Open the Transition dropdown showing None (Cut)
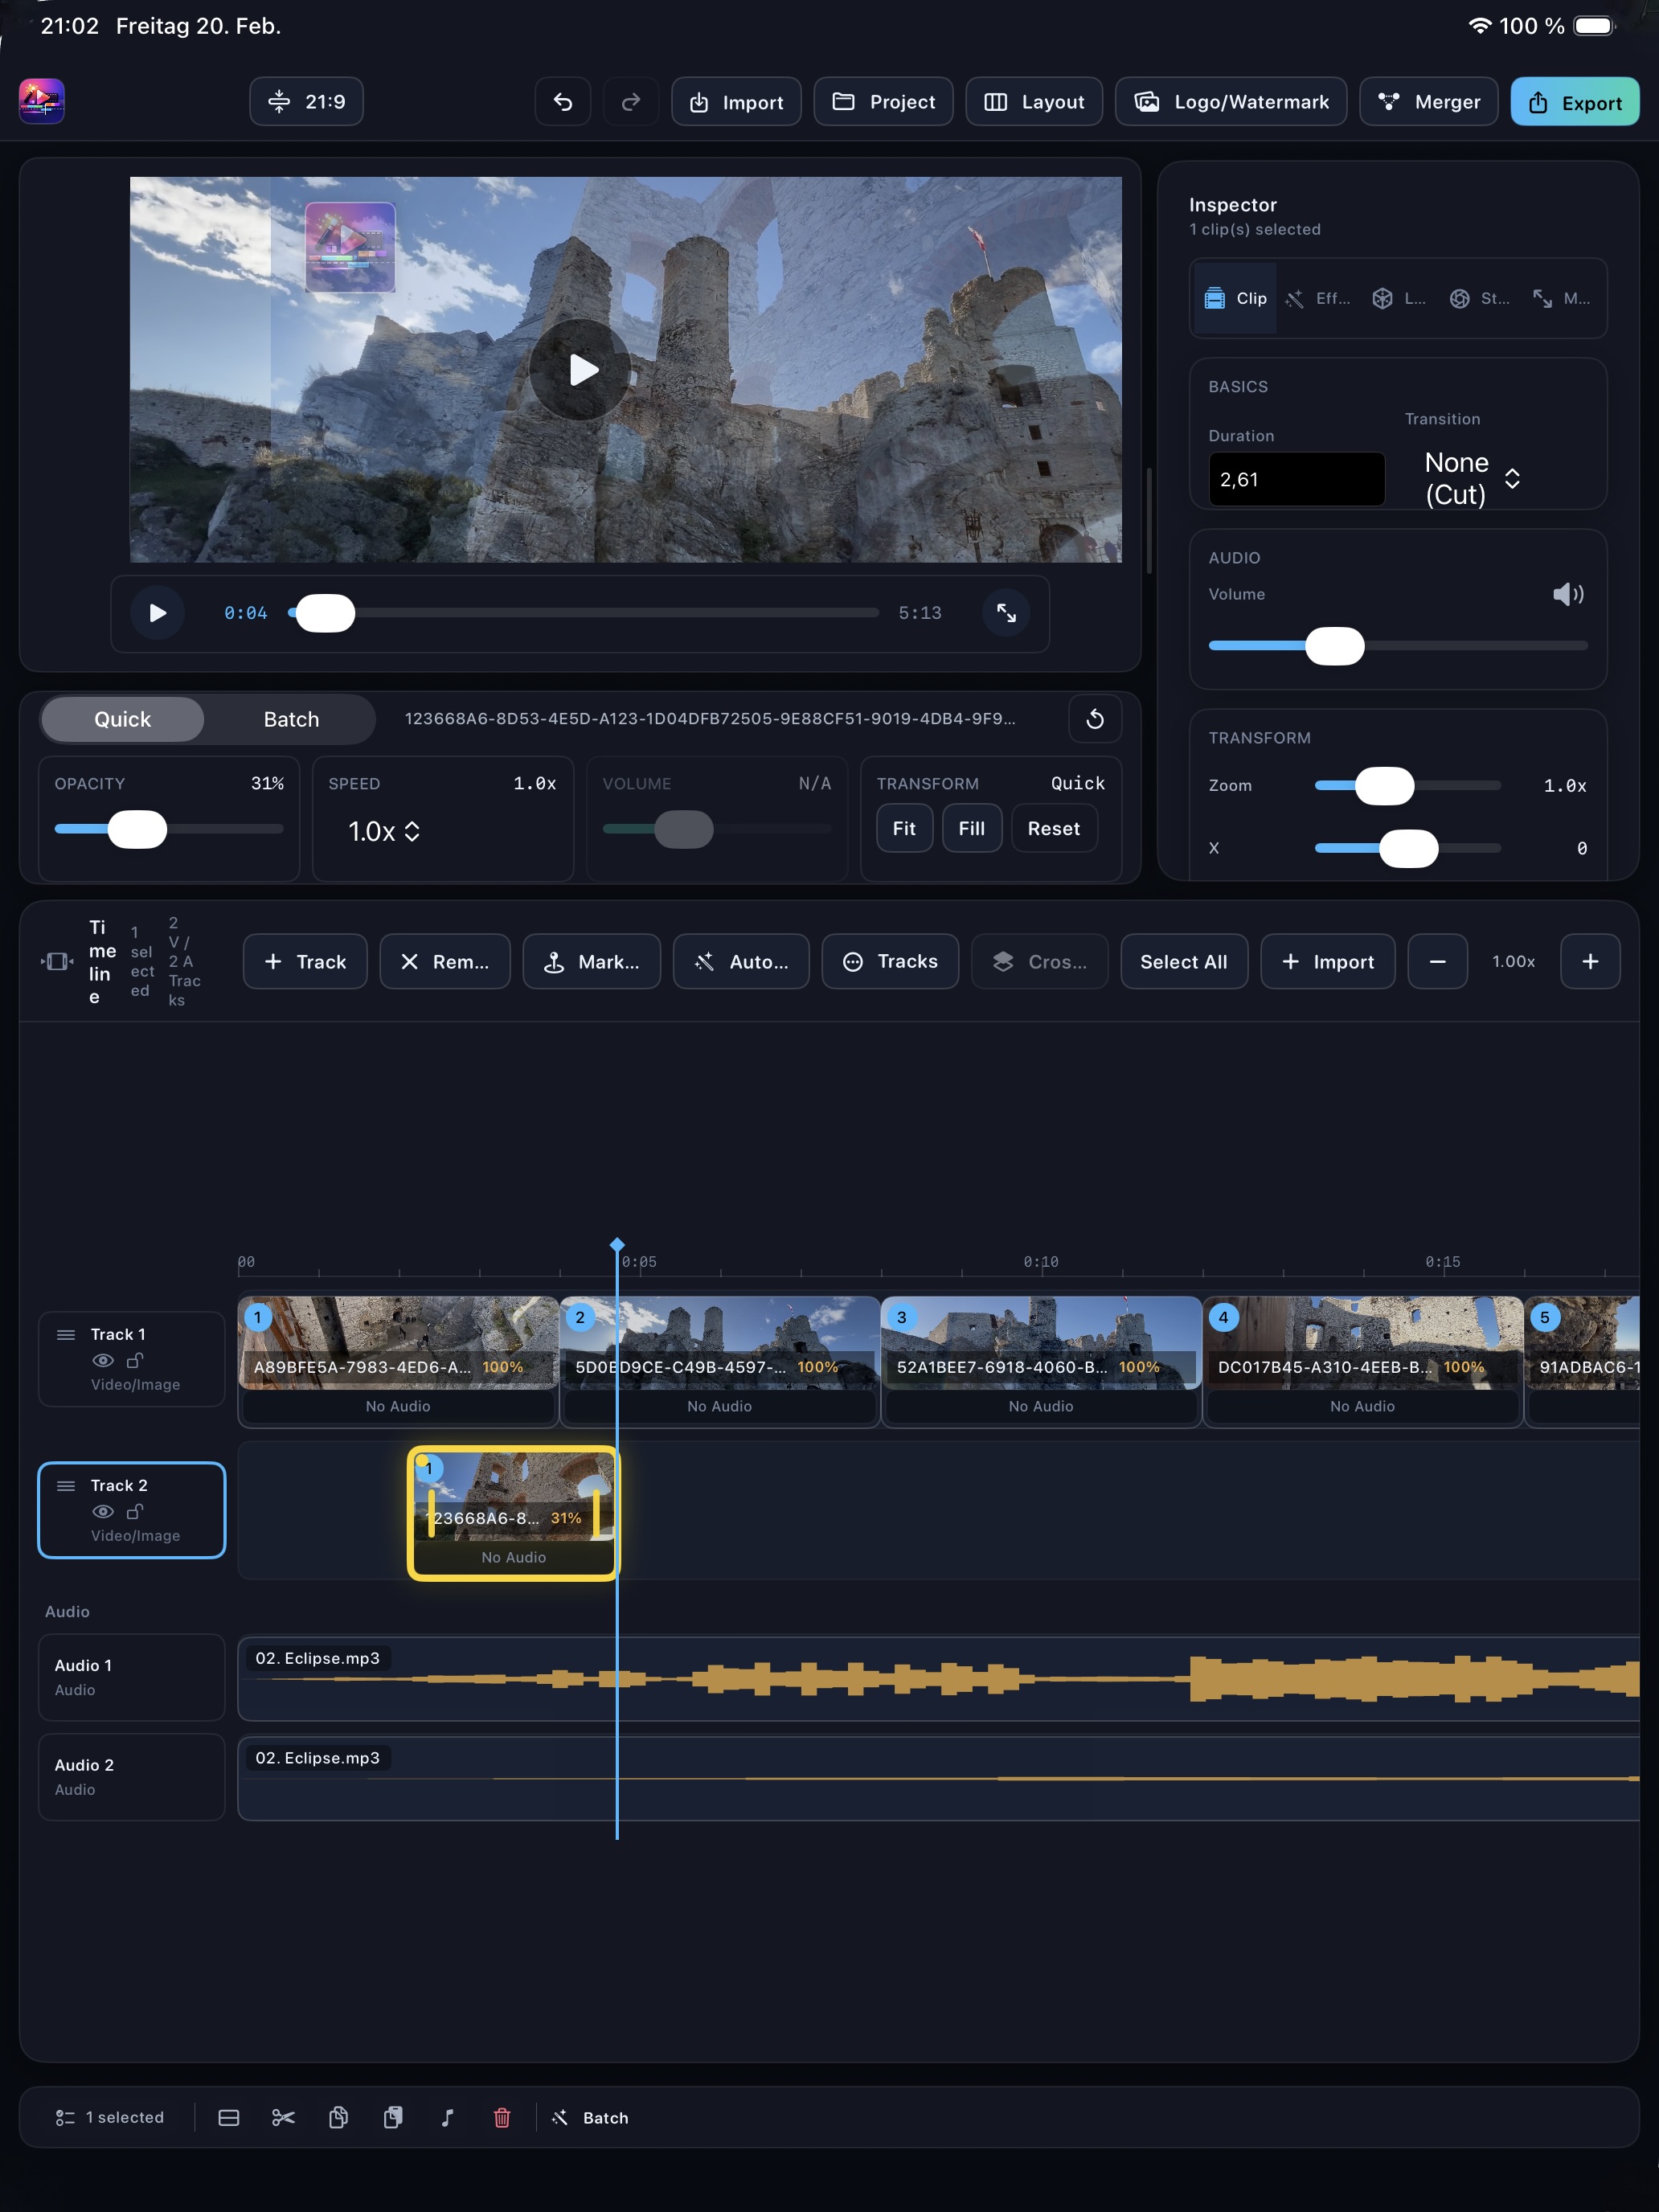This screenshot has height=2212, width=1659. pyautogui.click(x=1470, y=478)
